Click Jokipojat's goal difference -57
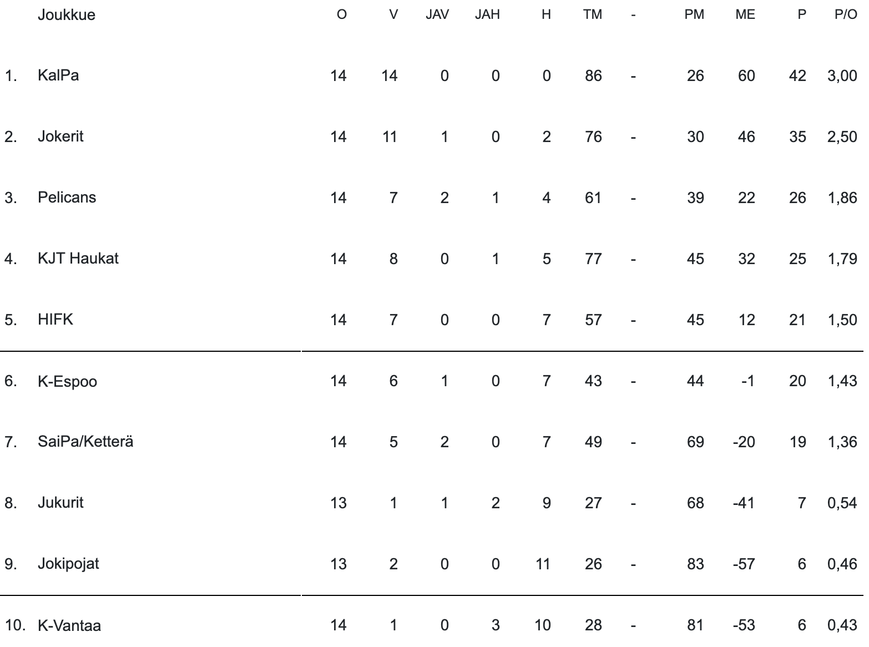 click(x=744, y=564)
